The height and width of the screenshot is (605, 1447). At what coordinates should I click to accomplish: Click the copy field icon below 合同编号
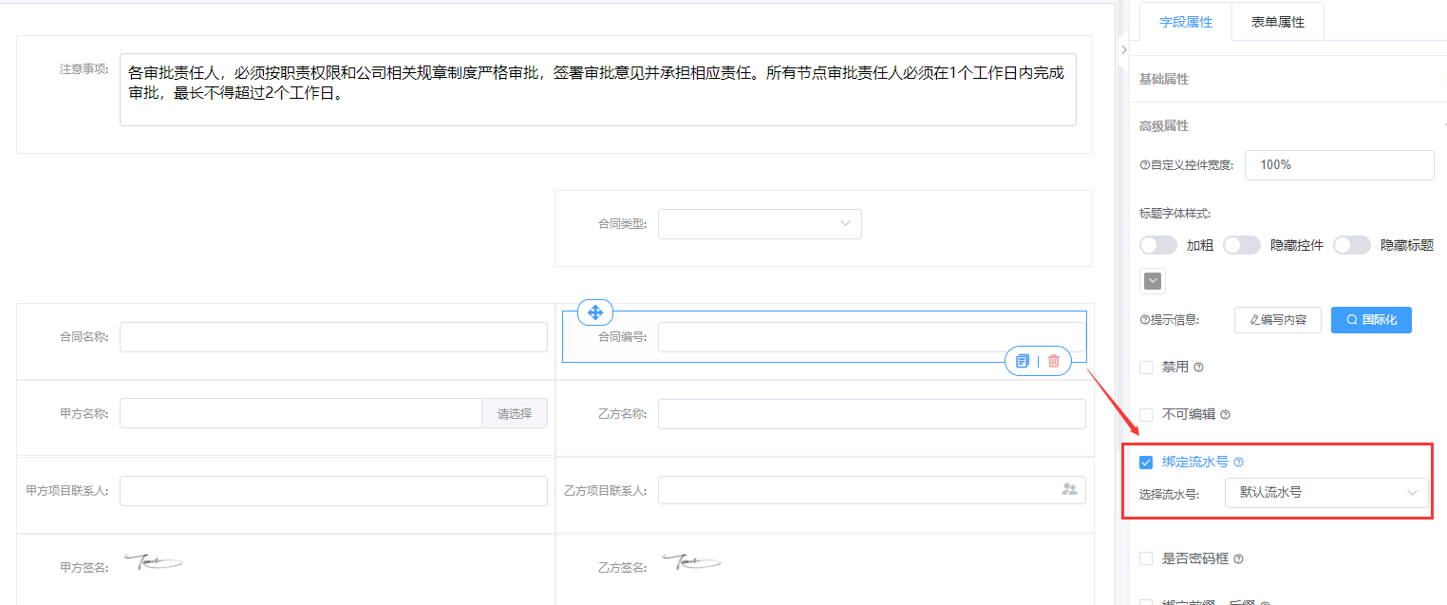point(1023,361)
